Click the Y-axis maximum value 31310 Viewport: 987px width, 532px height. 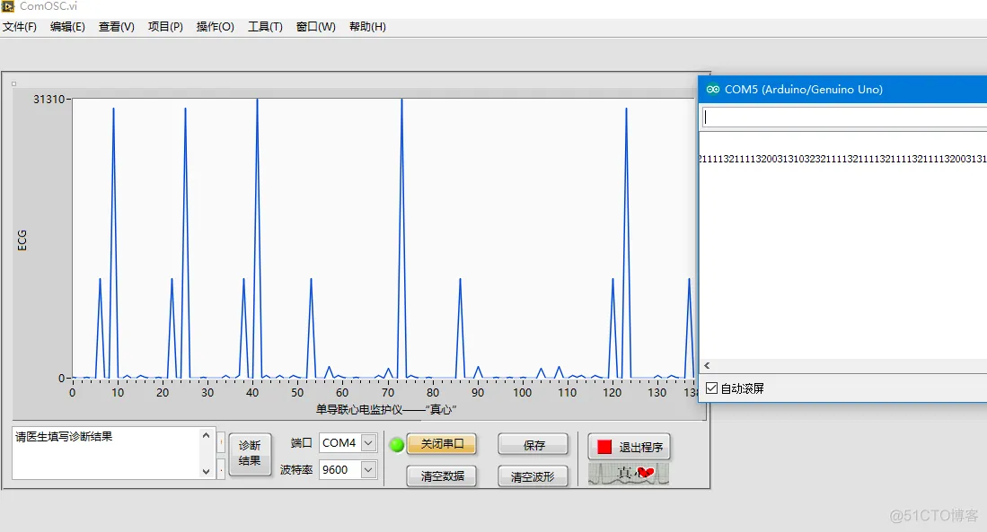[x=49, y=100]
